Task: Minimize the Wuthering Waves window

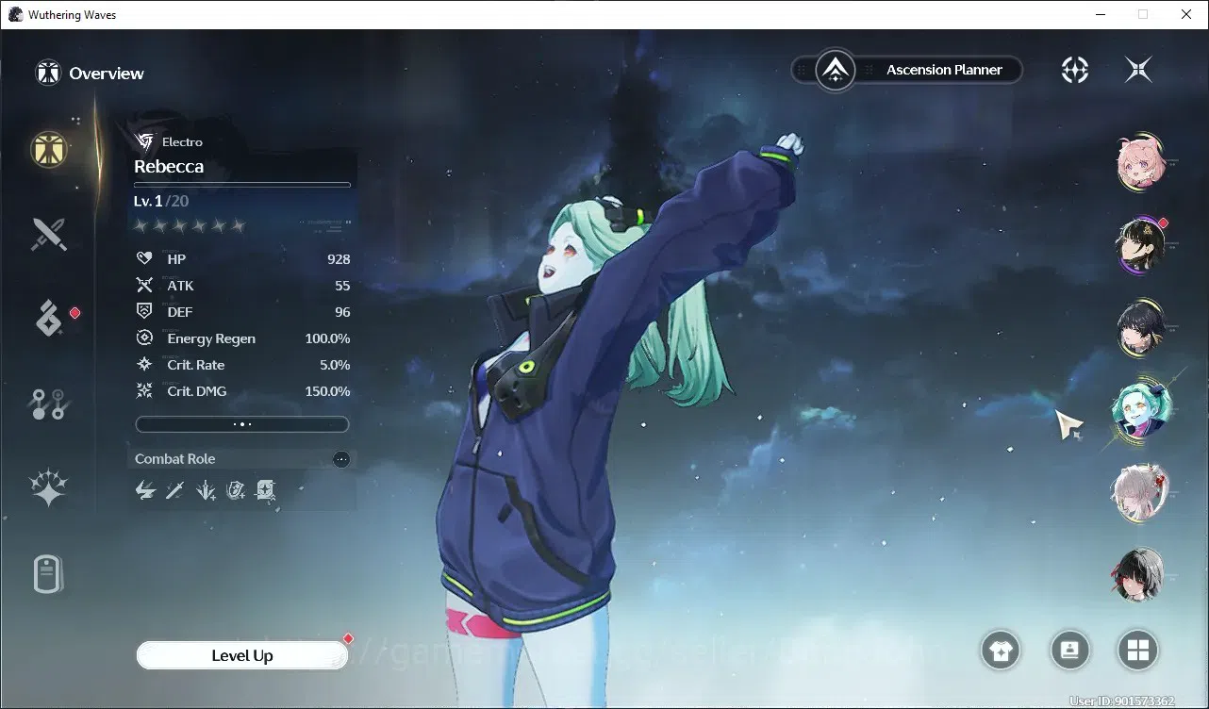Action: coord(1101,14)
